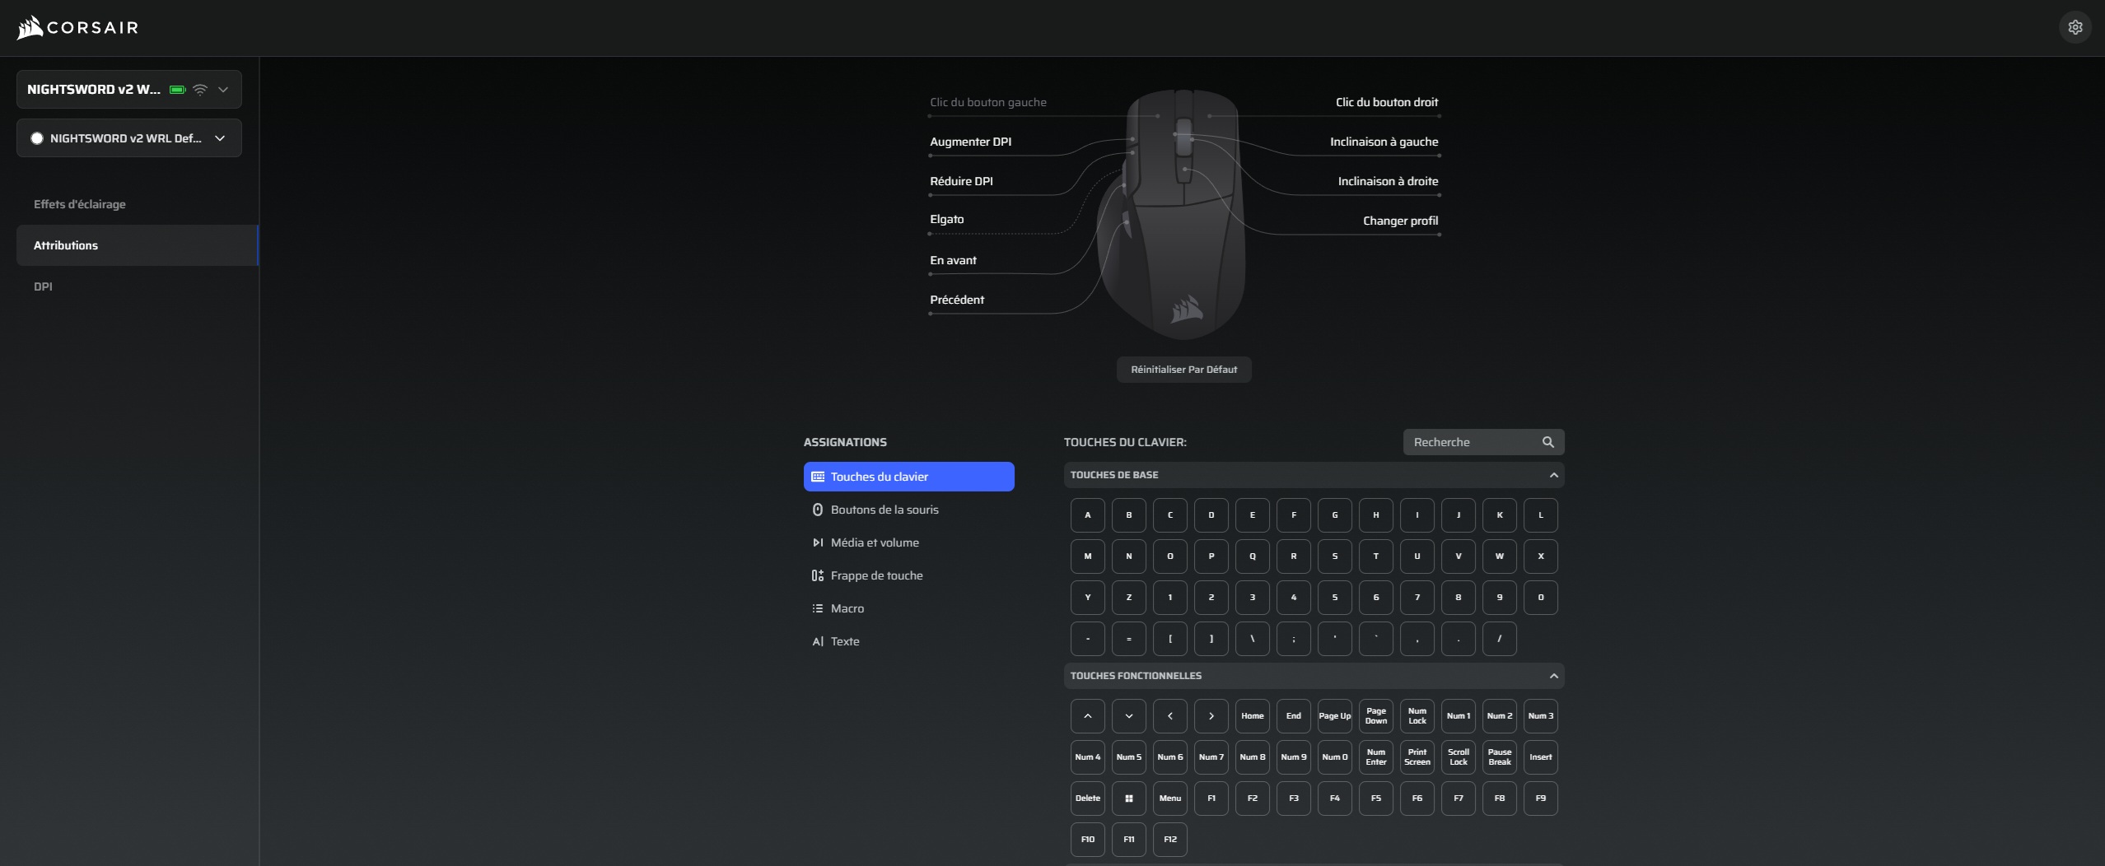The width and height of the screenshot is (2105, 866).
Task: Select Texte assignation type
Action: pyautogui.click(x=909, y=641)
